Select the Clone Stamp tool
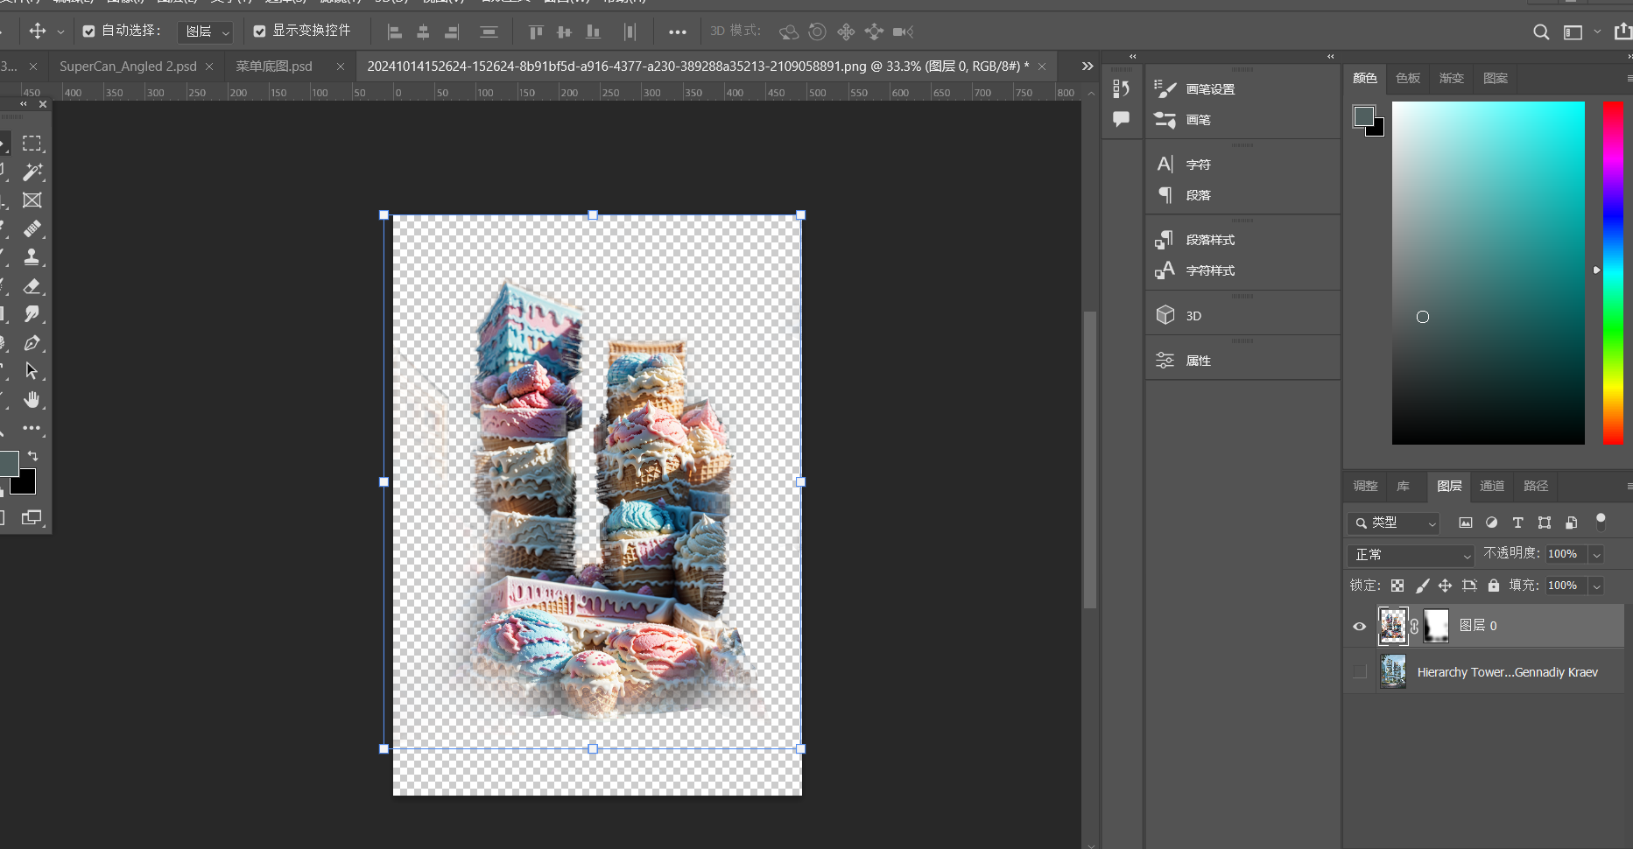The width and height of the screenshot is (1633, 849). [32, 257]
